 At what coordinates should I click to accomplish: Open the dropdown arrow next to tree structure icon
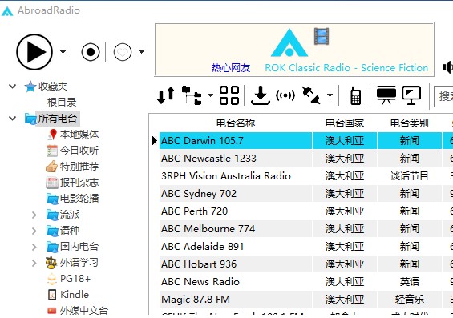click(x=210, y=95)
